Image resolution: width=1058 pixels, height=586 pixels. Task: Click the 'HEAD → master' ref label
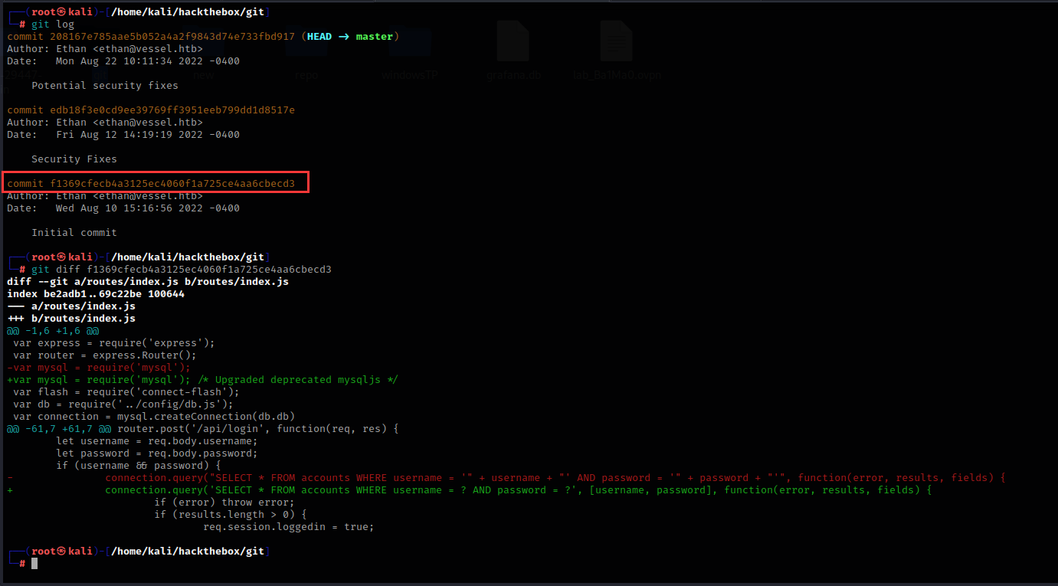[350, 37]
